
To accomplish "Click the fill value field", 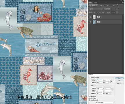I will [x=113, y=12].
